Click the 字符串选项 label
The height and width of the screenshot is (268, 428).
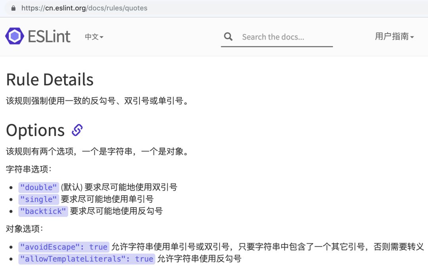tap(29, 169)
